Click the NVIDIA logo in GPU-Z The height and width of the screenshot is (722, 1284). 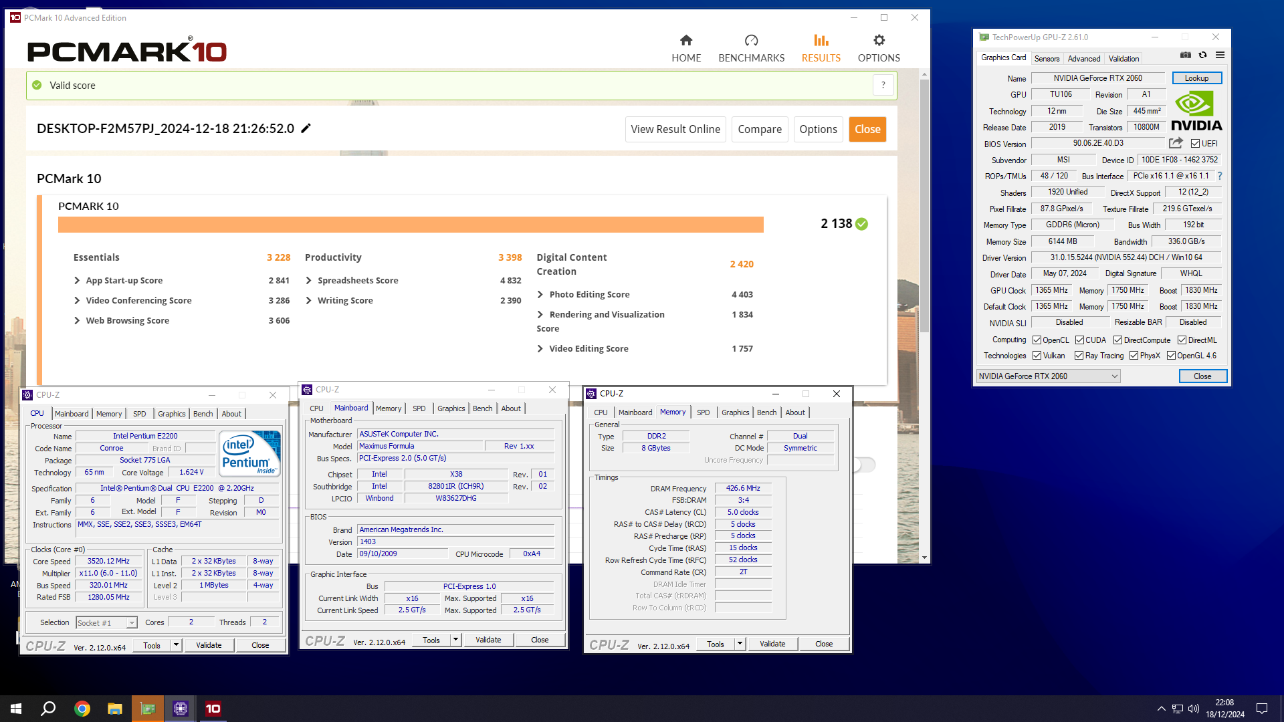tap(1196, 111)
